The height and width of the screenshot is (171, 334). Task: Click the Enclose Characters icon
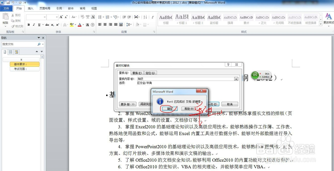[93, 25]
